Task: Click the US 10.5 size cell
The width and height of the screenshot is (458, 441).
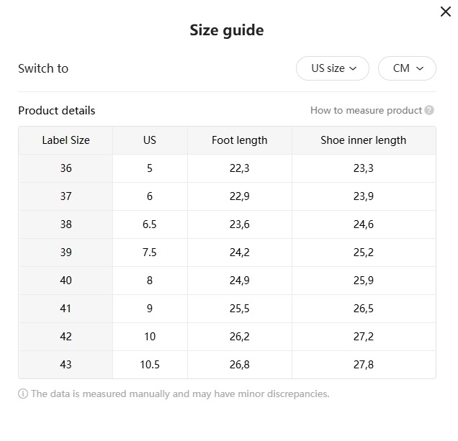Action: [x=150, y=365]
